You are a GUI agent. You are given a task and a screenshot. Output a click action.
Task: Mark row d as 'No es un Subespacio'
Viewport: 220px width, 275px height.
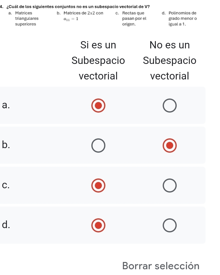pos(170,225)
